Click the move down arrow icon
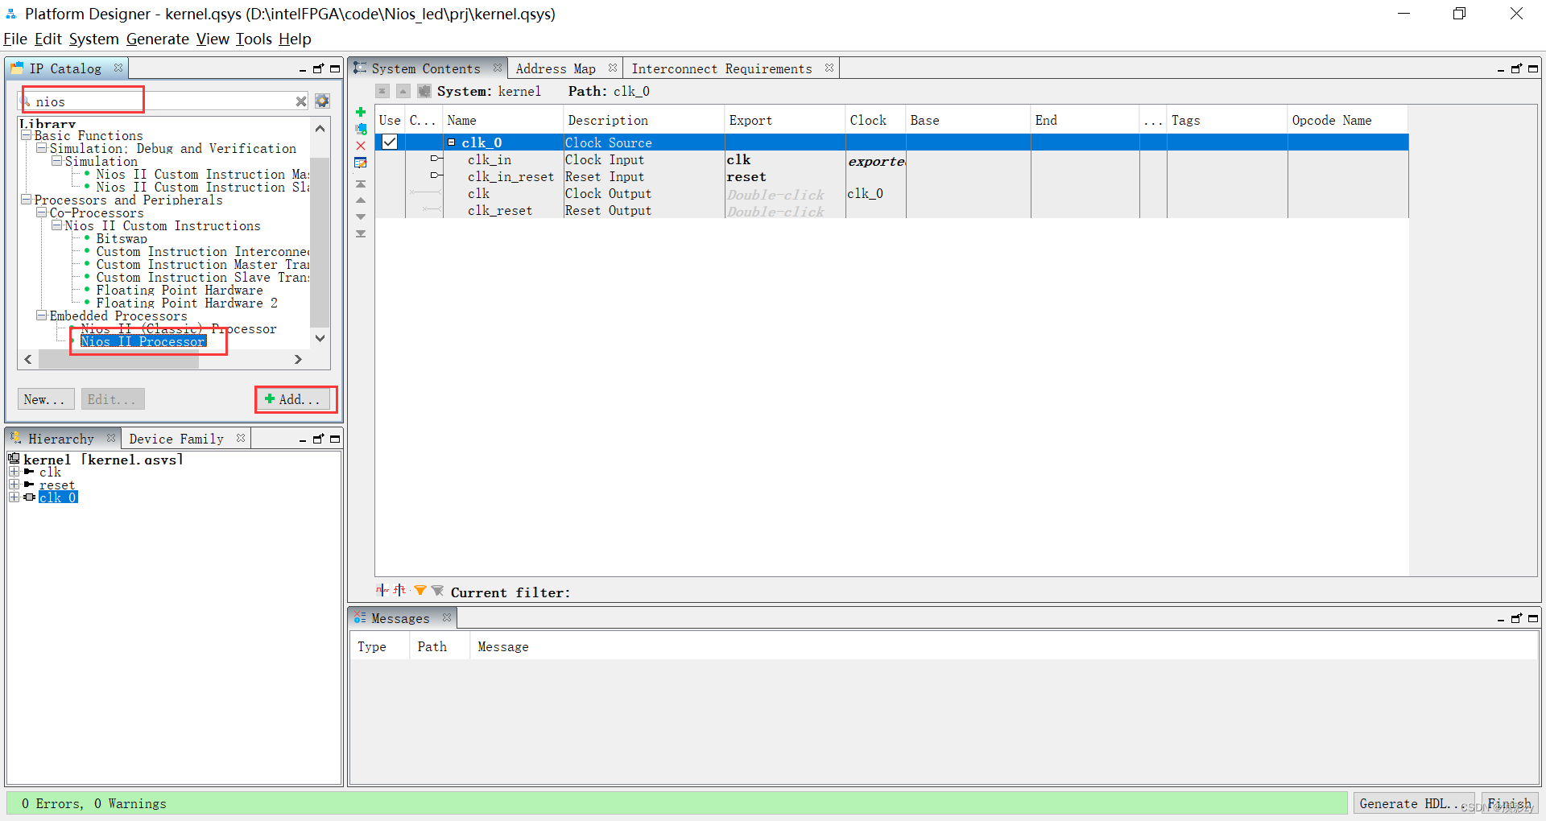Screen dimensions: 1546x821 [x=361, y=217]
